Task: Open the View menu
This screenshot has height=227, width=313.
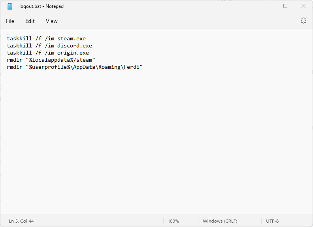Action: [x=51, y=21]
